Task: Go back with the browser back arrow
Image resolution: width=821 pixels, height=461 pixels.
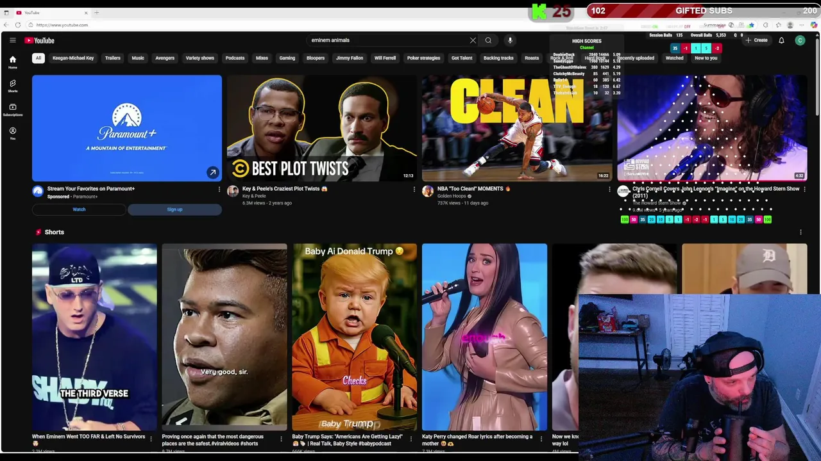Action: point(6,25)
